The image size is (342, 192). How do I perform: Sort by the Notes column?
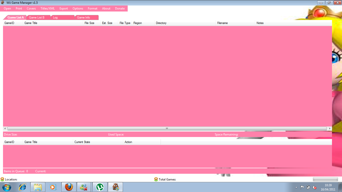point(293,23)
